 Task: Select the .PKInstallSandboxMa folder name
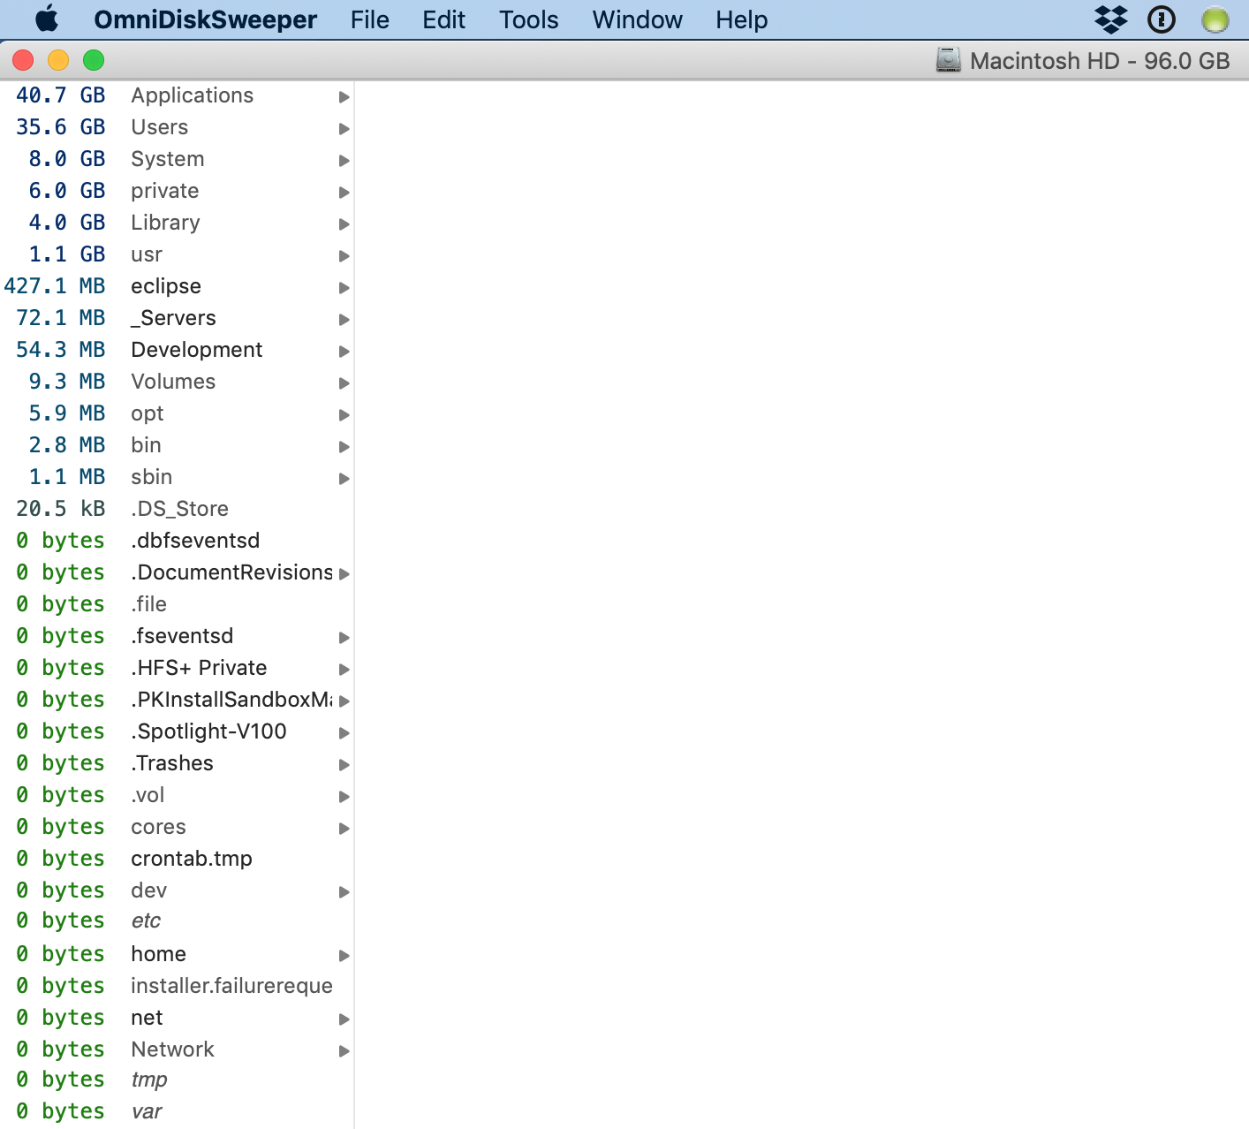click(x=231, y=700)
